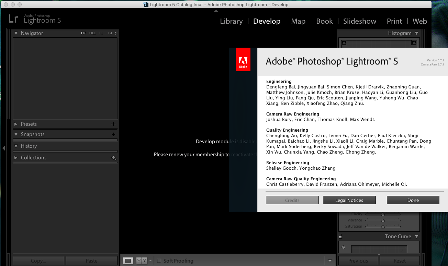Create a snapshot with the plus icon
The image size is (448, 266).
click(x=113, y=134)
